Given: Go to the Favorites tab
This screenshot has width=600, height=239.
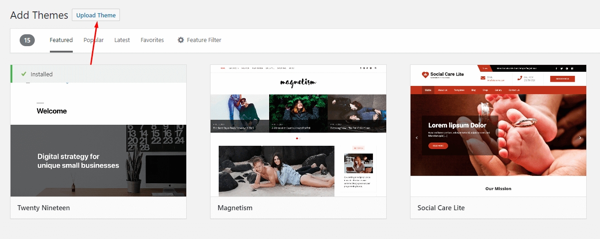Looking at the screenshot, I should click(x=152, y=40).
